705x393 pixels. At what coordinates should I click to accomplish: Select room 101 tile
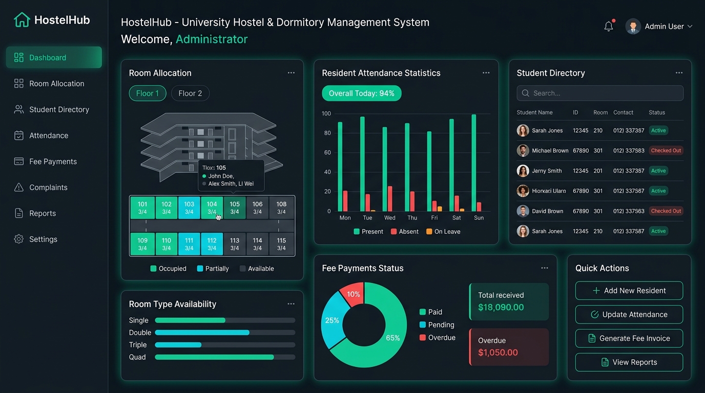pos(142,208)
